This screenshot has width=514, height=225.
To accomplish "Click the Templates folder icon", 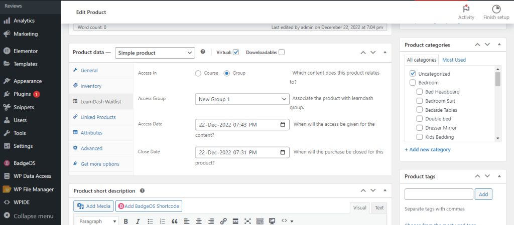I will coord(7,64).
